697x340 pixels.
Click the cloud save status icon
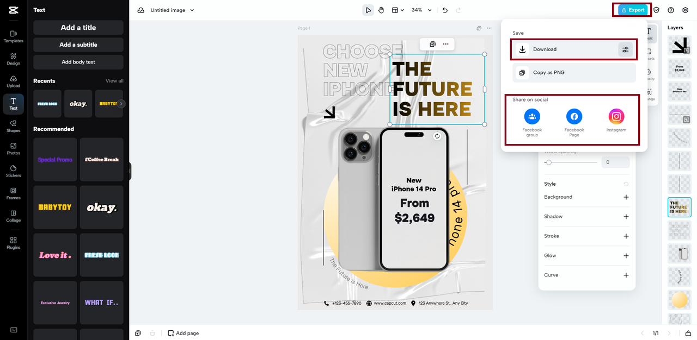[141, 10]
